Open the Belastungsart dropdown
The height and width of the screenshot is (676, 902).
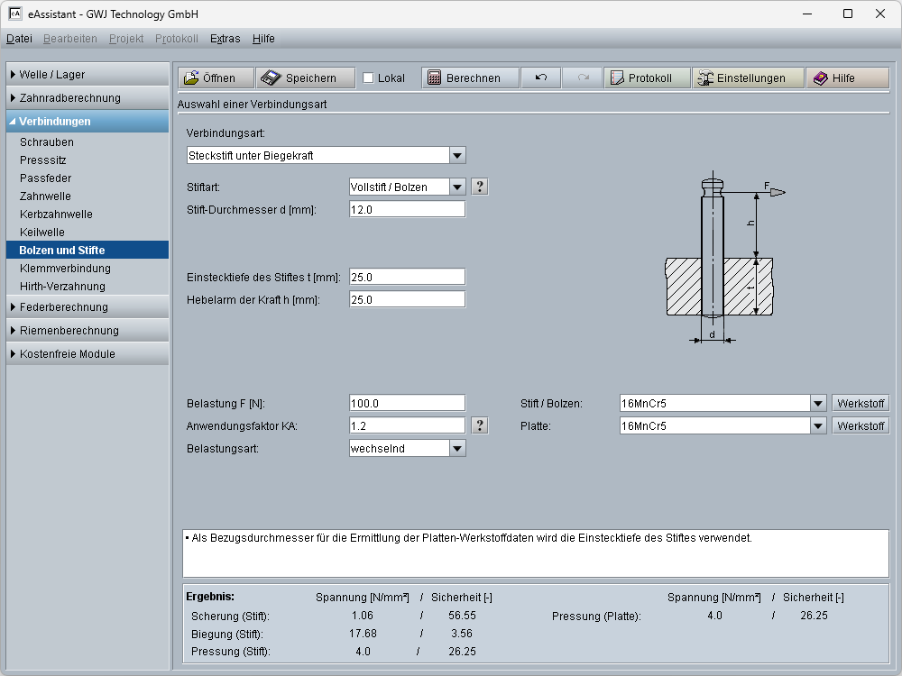[x=457, y=448]
